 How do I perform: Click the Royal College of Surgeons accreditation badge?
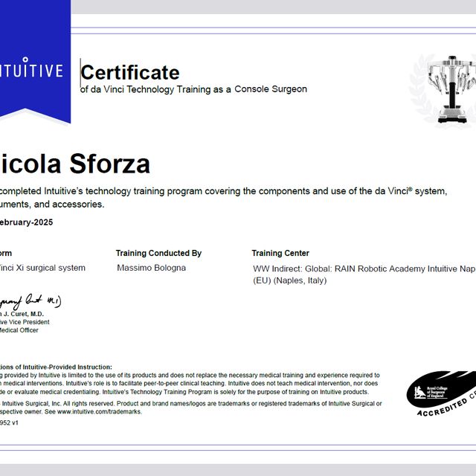pyautogui.click(x=441, y=393)
